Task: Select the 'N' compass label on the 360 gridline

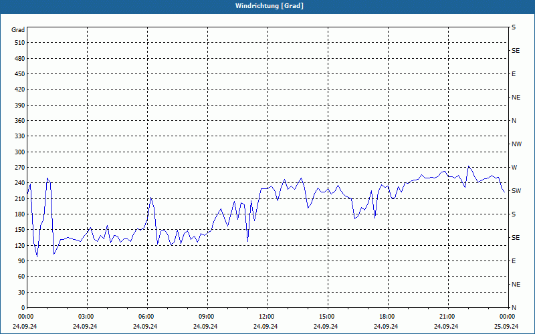Action: pyautogui.click(x=514, y=121)
